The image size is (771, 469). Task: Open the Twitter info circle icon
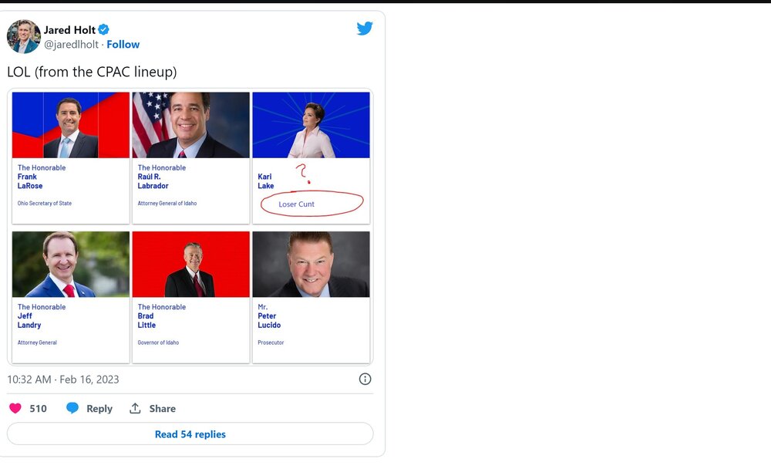click(x=365, y=379)
